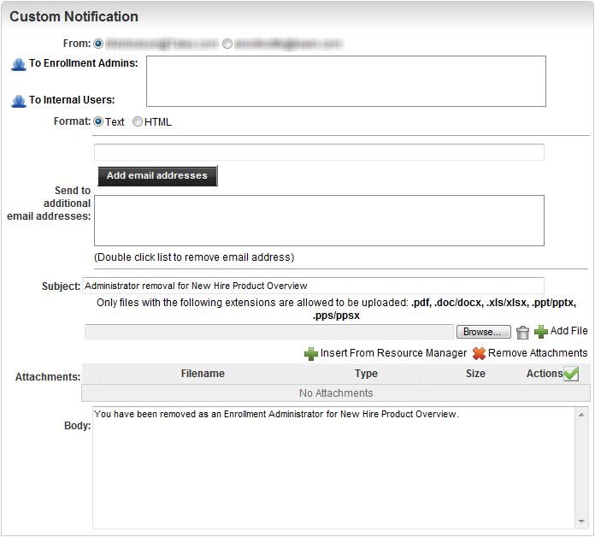Select the first From email address radio

99,43
